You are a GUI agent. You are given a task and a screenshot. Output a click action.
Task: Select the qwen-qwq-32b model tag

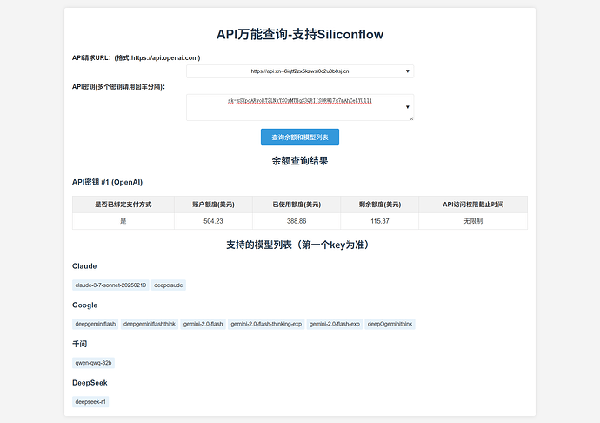93,363
